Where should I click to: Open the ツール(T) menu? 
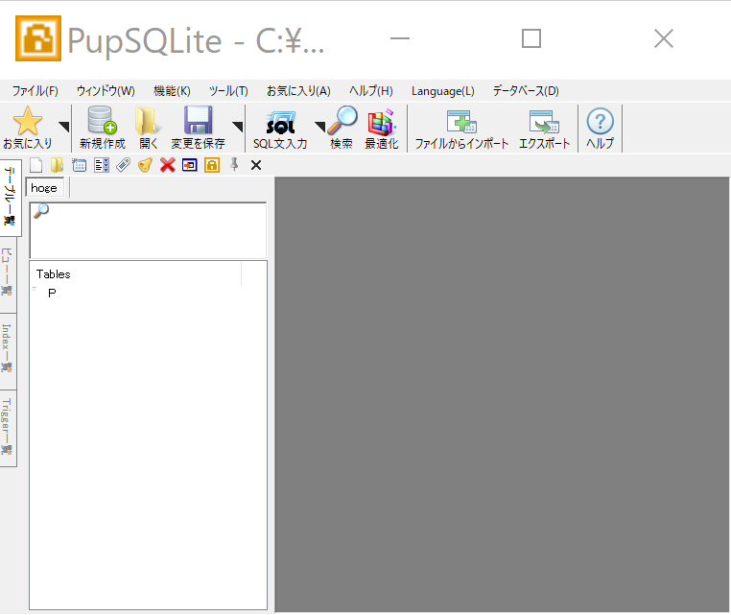(228, 91)
